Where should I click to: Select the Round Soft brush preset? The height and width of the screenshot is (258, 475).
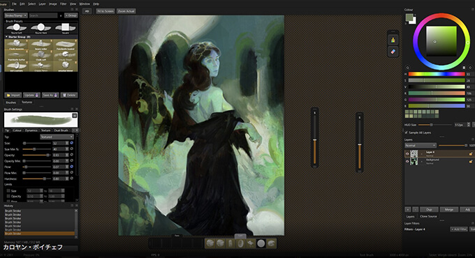[x=16, y=29]
